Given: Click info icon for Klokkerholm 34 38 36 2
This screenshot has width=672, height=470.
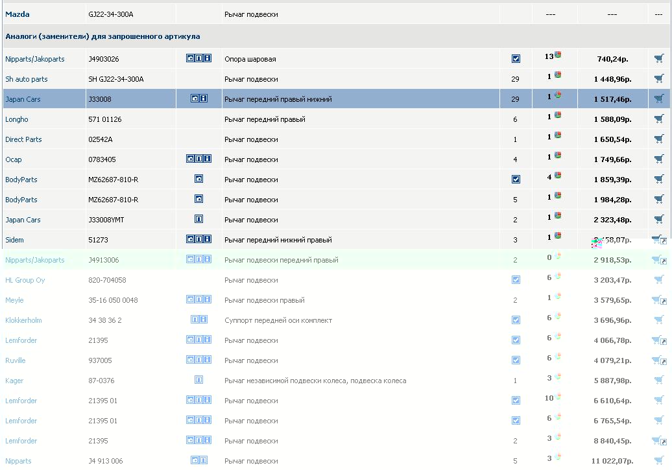Looking at the screenshot, I should click(204, 320).
